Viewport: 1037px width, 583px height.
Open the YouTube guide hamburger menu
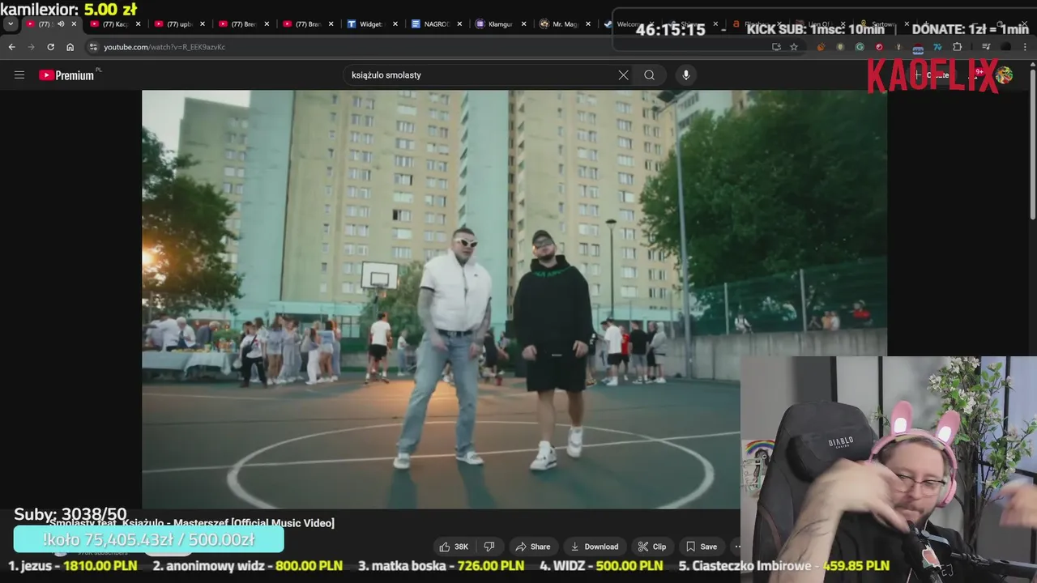coord(19,75)
